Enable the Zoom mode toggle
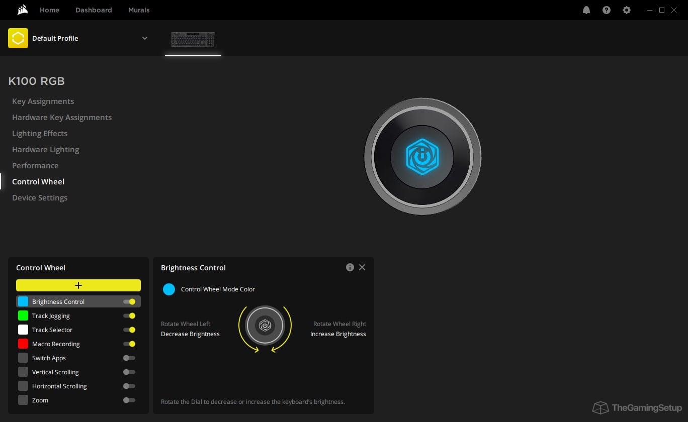 (129, 400)
